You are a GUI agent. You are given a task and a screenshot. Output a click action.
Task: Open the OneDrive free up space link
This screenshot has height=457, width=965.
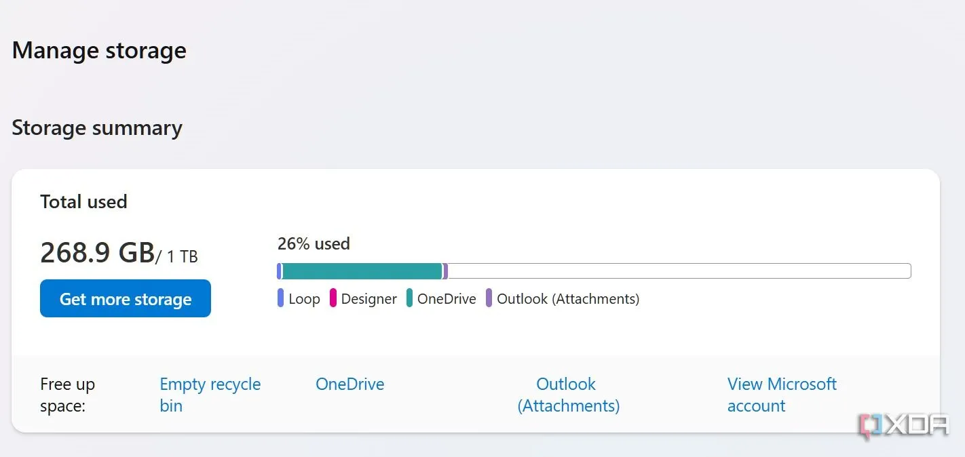(x=350, y=384)
